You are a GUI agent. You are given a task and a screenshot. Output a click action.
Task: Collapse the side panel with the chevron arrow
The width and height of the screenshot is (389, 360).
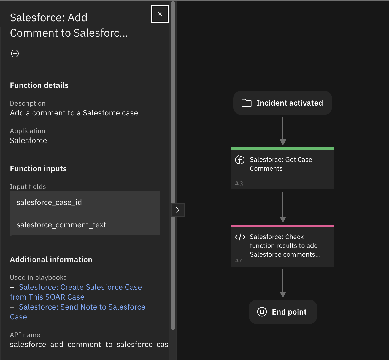tap(178, 210)
